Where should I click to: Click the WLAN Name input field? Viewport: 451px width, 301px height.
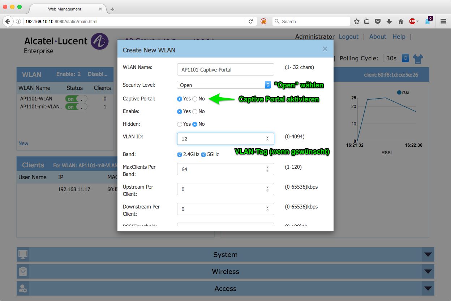pyautogui.click(x=225, y=69)
